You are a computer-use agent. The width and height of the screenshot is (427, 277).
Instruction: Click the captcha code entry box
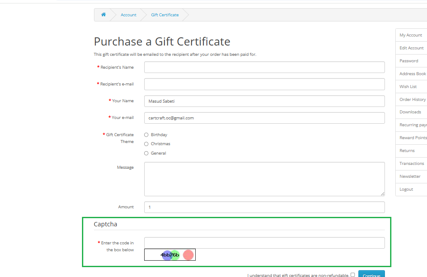pyautogui.click(x=264, y=243)
